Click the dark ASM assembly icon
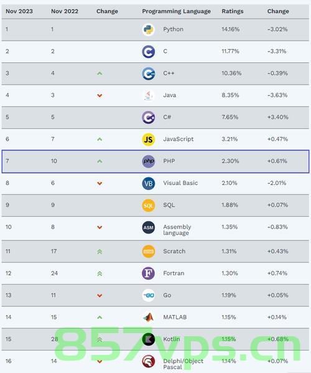The height and width of the screenshot is (373, 311). [149, 227]
